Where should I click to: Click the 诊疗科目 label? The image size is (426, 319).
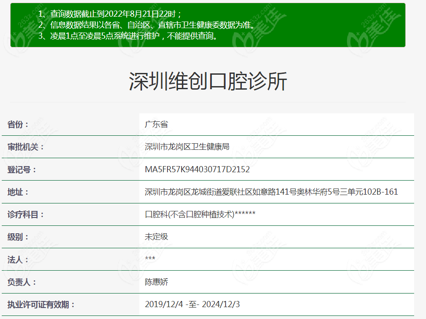[x=26, y=215]
